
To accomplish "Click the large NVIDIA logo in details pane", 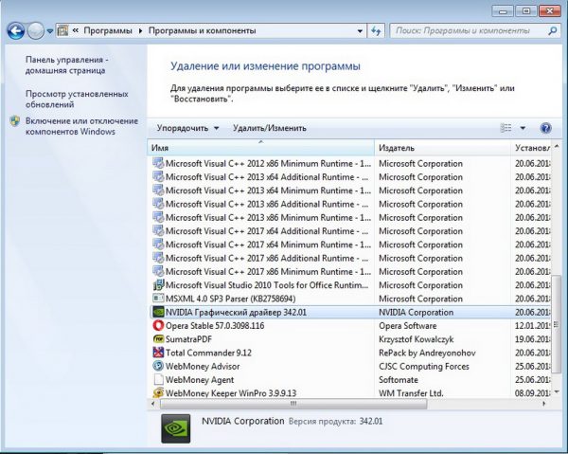I will tap(176, 428).
